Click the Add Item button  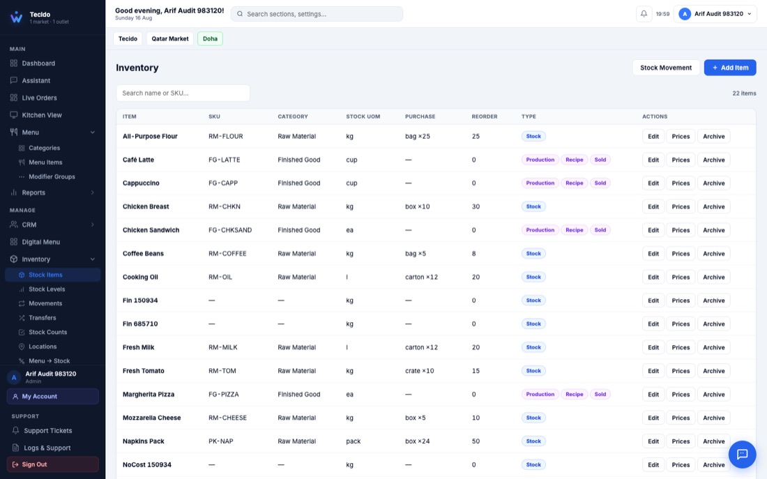tap(730, 68)
